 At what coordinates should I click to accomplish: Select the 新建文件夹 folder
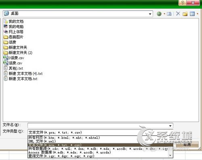click(x=15, y=47)
